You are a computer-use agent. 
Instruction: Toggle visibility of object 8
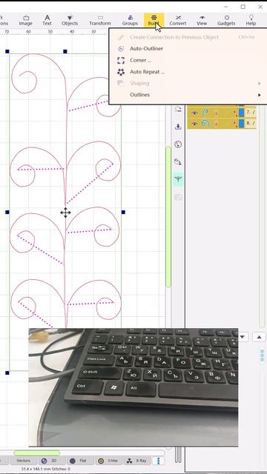194,124
